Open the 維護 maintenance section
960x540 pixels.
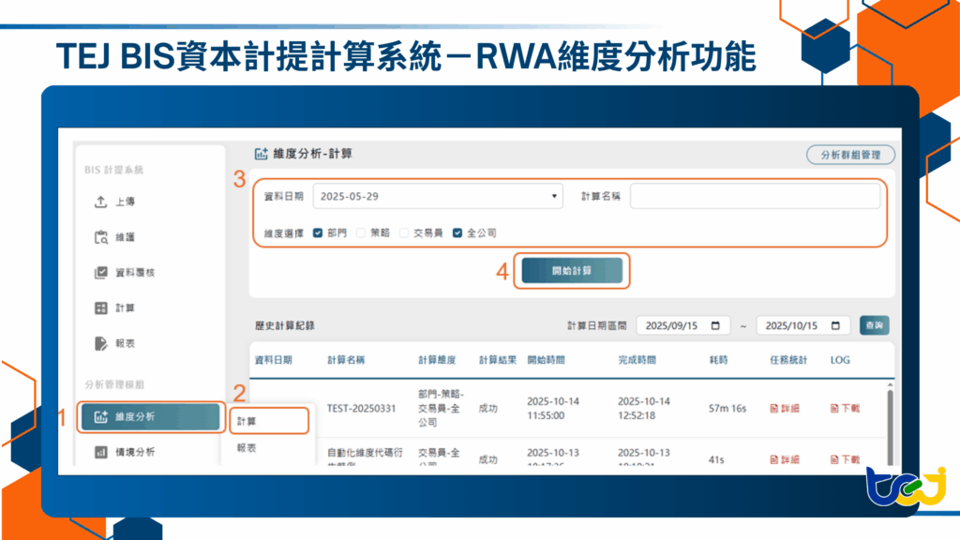[x=103, y=237]
